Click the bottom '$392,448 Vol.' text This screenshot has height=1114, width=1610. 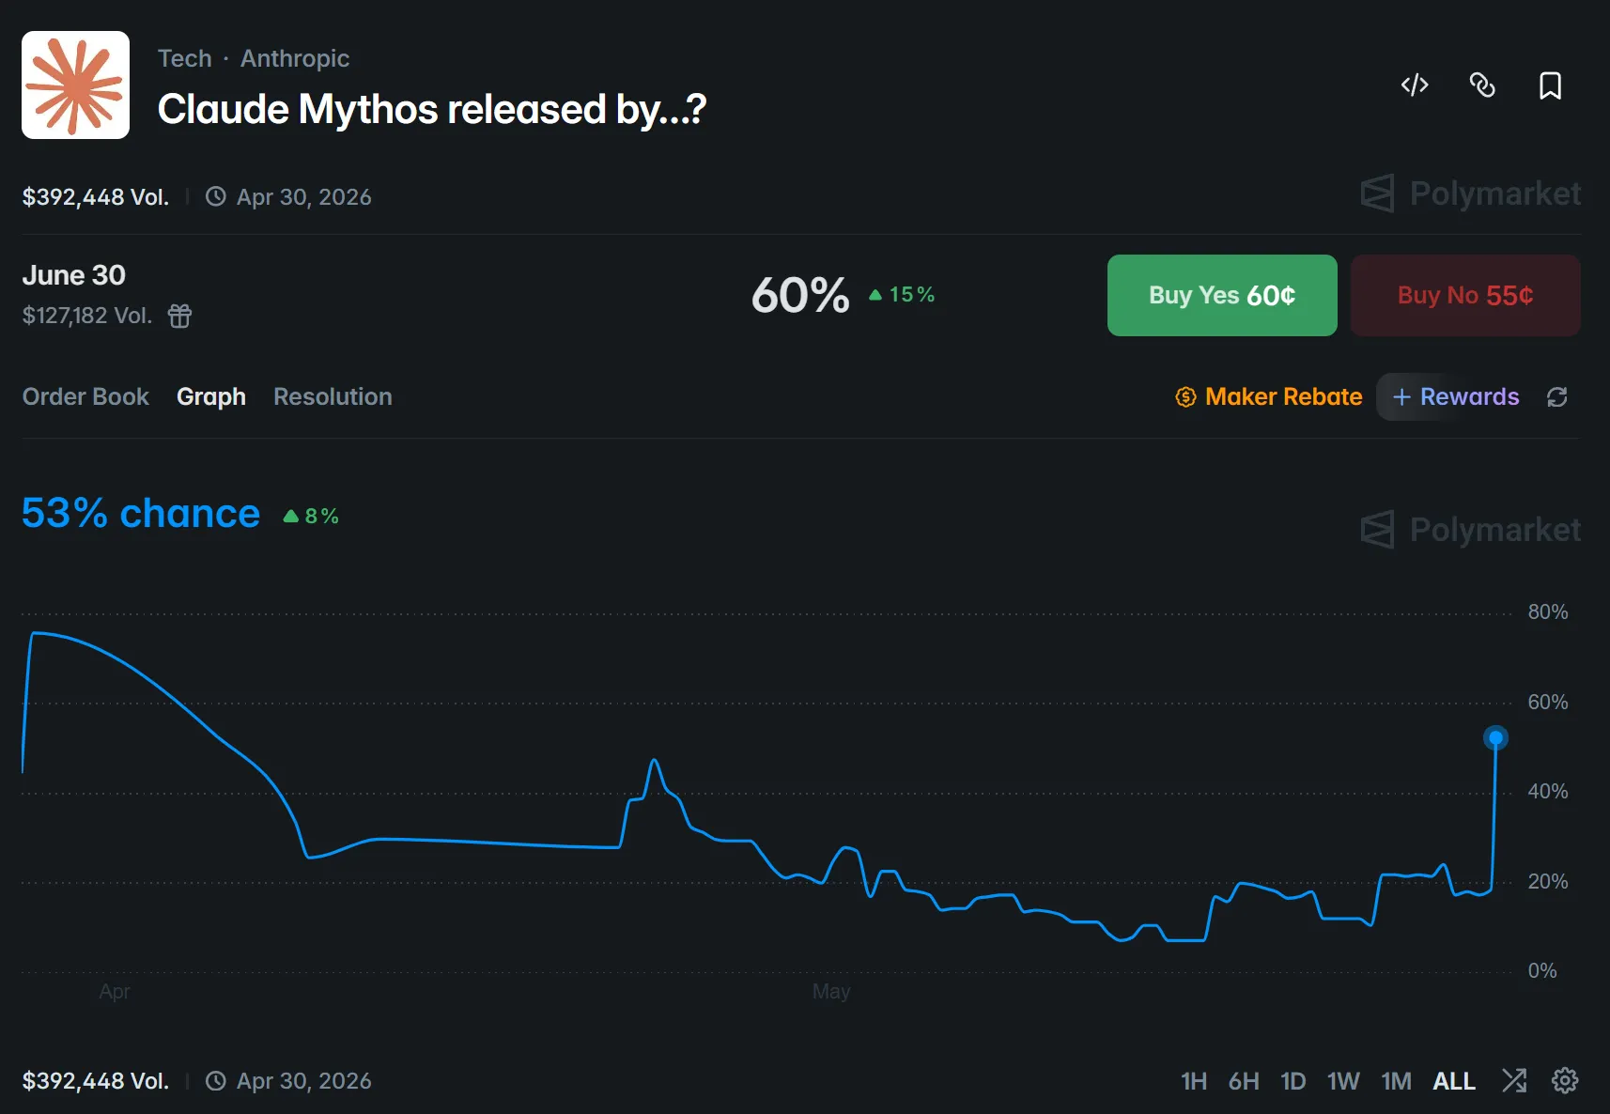96,1081
